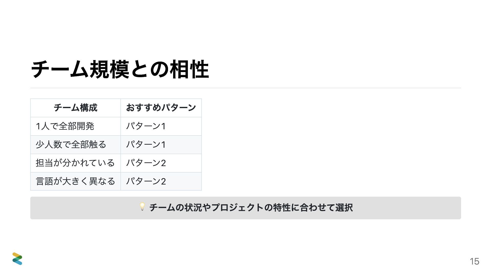This screenshot has width=491, height=276.
Task: Click the slide title チーム規模との相性
Action: (120, 69)
